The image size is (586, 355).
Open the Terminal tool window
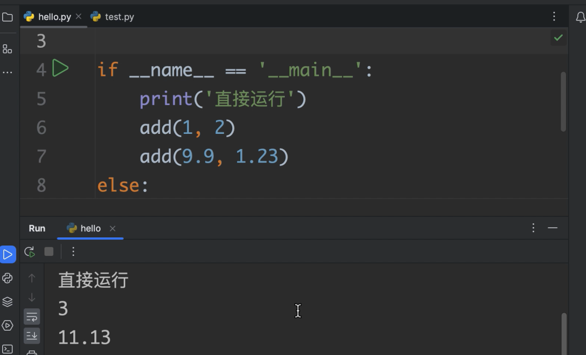(8, 349)
